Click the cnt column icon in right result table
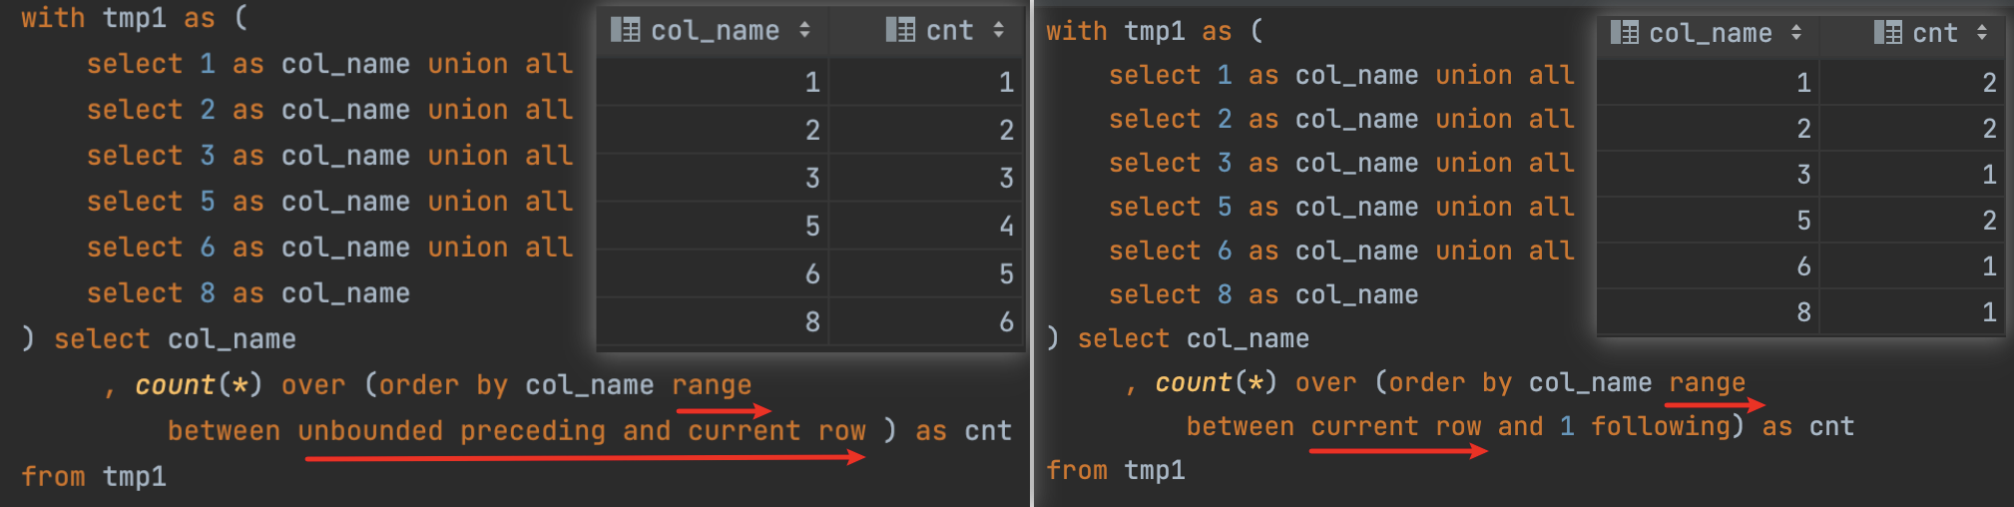This screenshot has width=2014, height=507. 1887,33
